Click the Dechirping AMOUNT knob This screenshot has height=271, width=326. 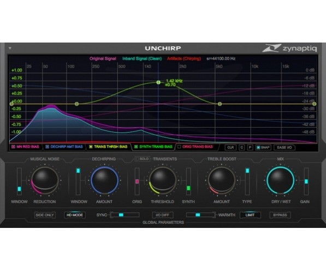(x=105, y=180)
